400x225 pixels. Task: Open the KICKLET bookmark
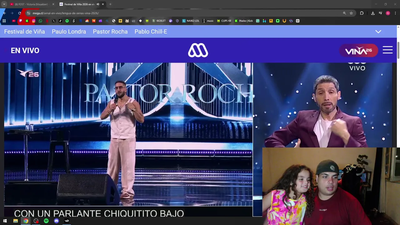(x=159, y=21)
